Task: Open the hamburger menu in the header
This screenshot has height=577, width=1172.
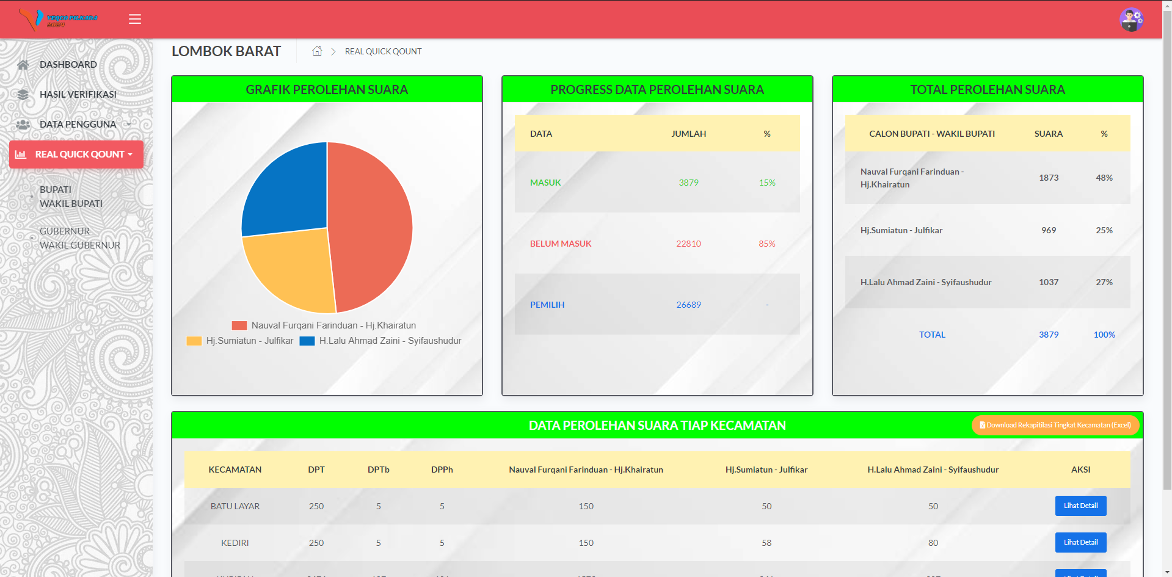Action: [x=135, y=19]
